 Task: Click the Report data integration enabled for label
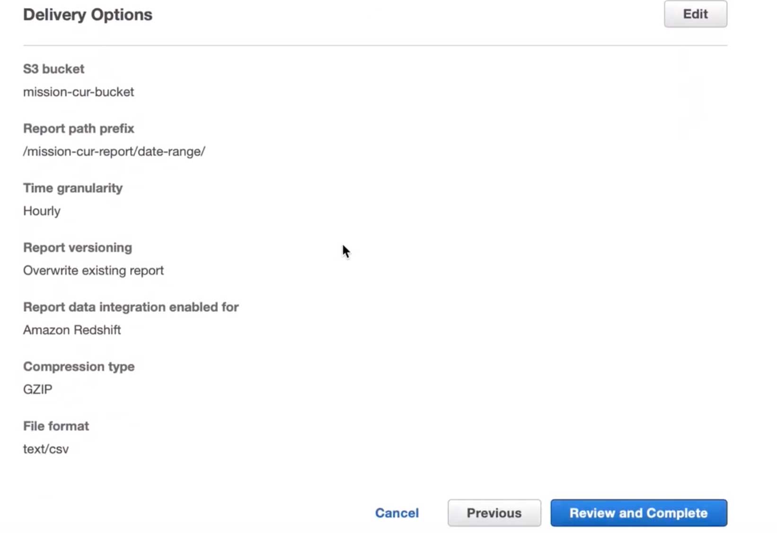[131, 307]
